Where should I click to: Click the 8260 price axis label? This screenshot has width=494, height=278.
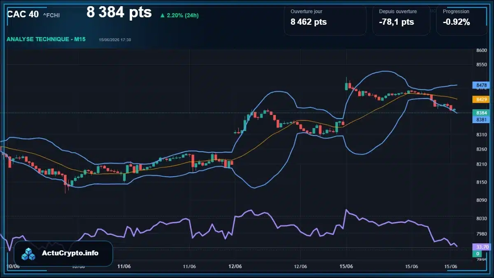coord(481,149)
